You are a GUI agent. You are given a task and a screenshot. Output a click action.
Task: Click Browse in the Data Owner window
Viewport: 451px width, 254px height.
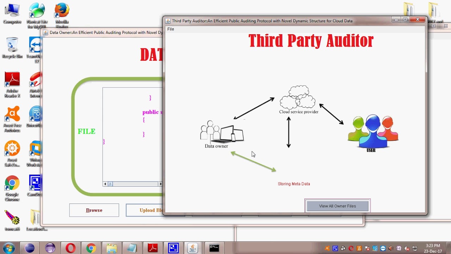pyautogui.click(x=94, y=210)
